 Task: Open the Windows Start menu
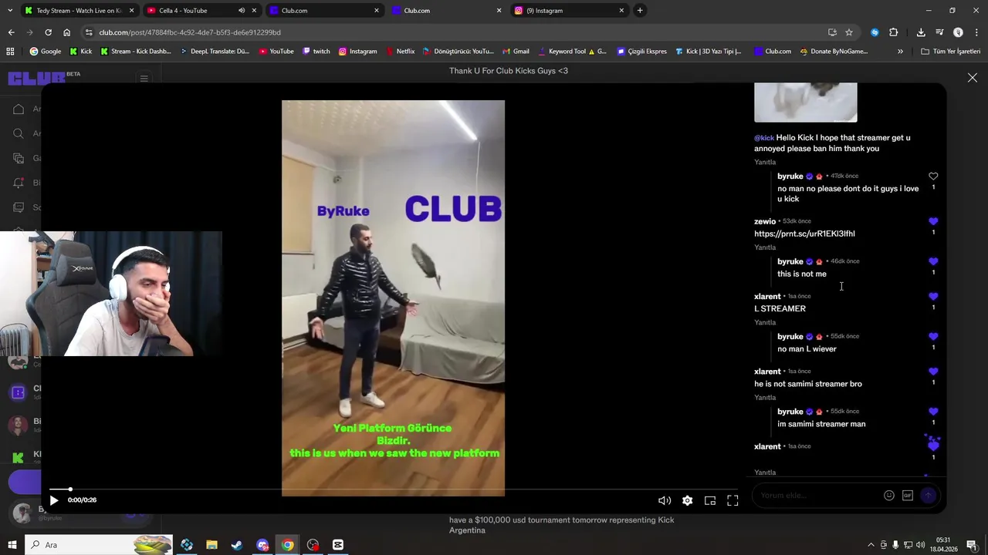[12, 545]
